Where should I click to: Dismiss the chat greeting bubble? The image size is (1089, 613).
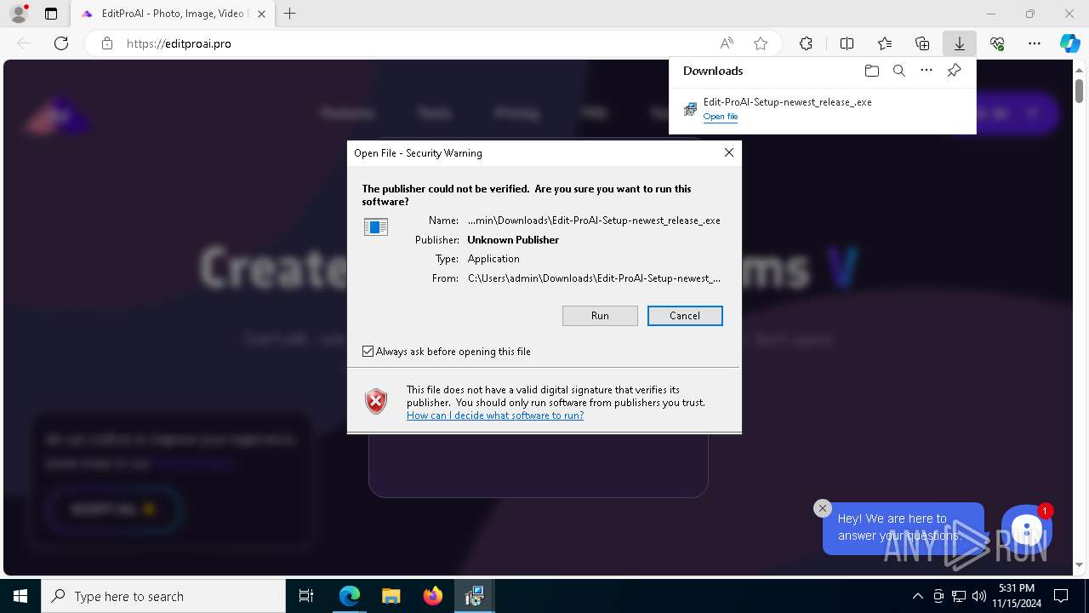[x=822, y=508]
